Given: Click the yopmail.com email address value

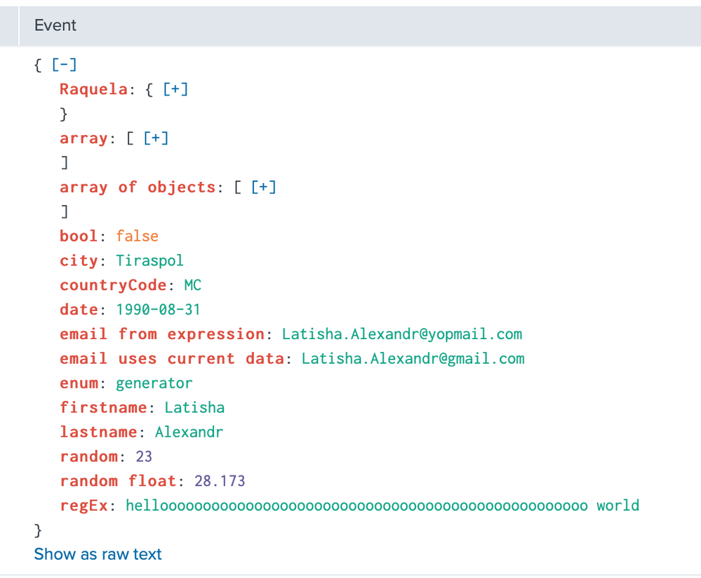Looking at the screenshot, I should 402,334.
